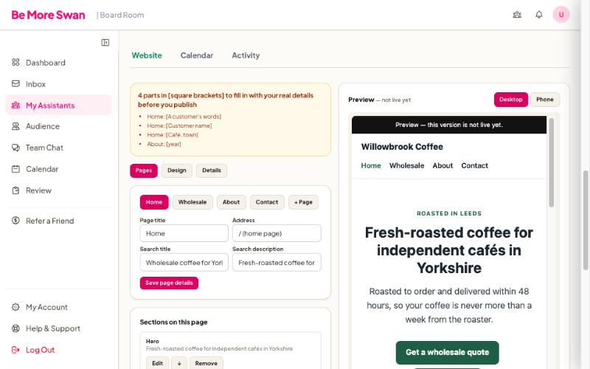Edit the Hero section
Image resolution: width=590 pixels, height=369 pixels.
point(157,363)
